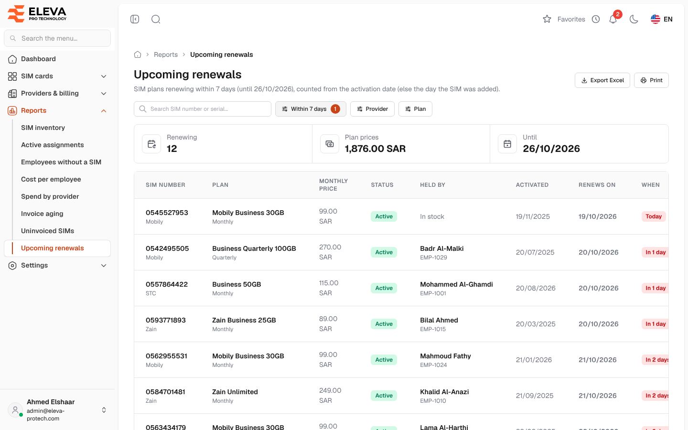
Task: Expand the Settings menu chevron
Action: point(104,265)
